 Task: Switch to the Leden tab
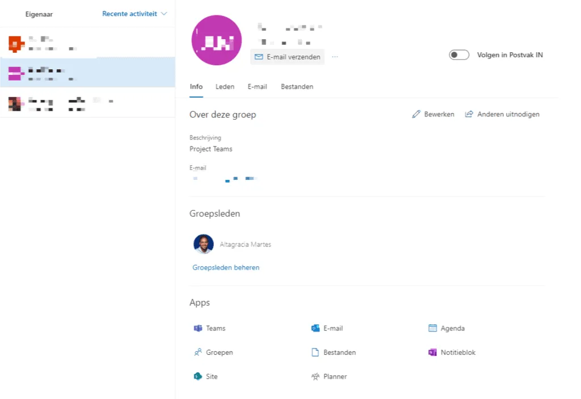pyautogui.click(x=225, y=86)
